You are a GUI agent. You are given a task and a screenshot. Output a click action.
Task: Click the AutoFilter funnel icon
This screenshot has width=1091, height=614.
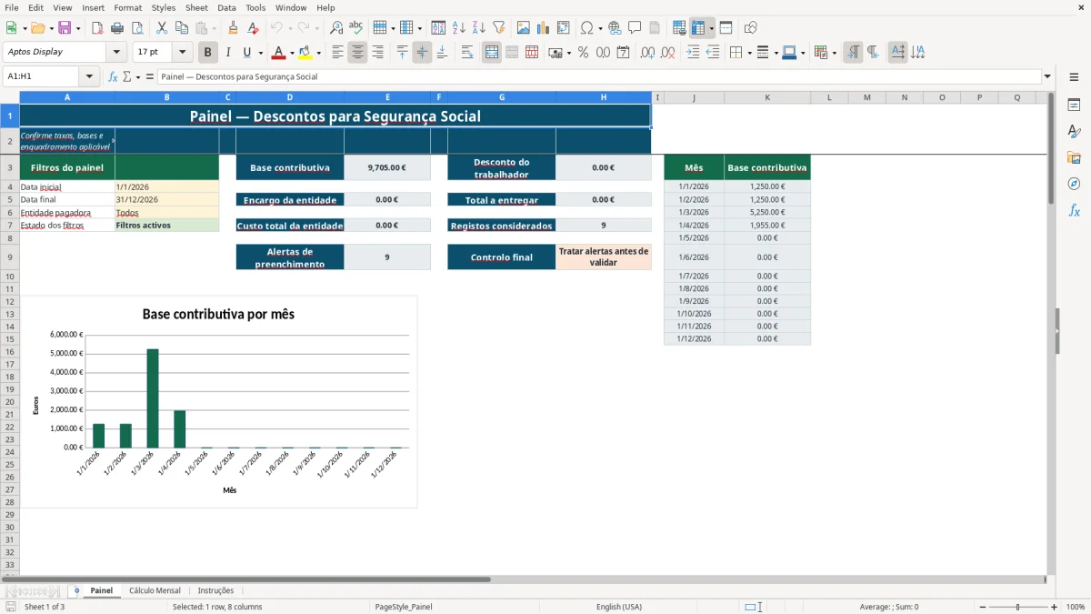click(499, 28)
